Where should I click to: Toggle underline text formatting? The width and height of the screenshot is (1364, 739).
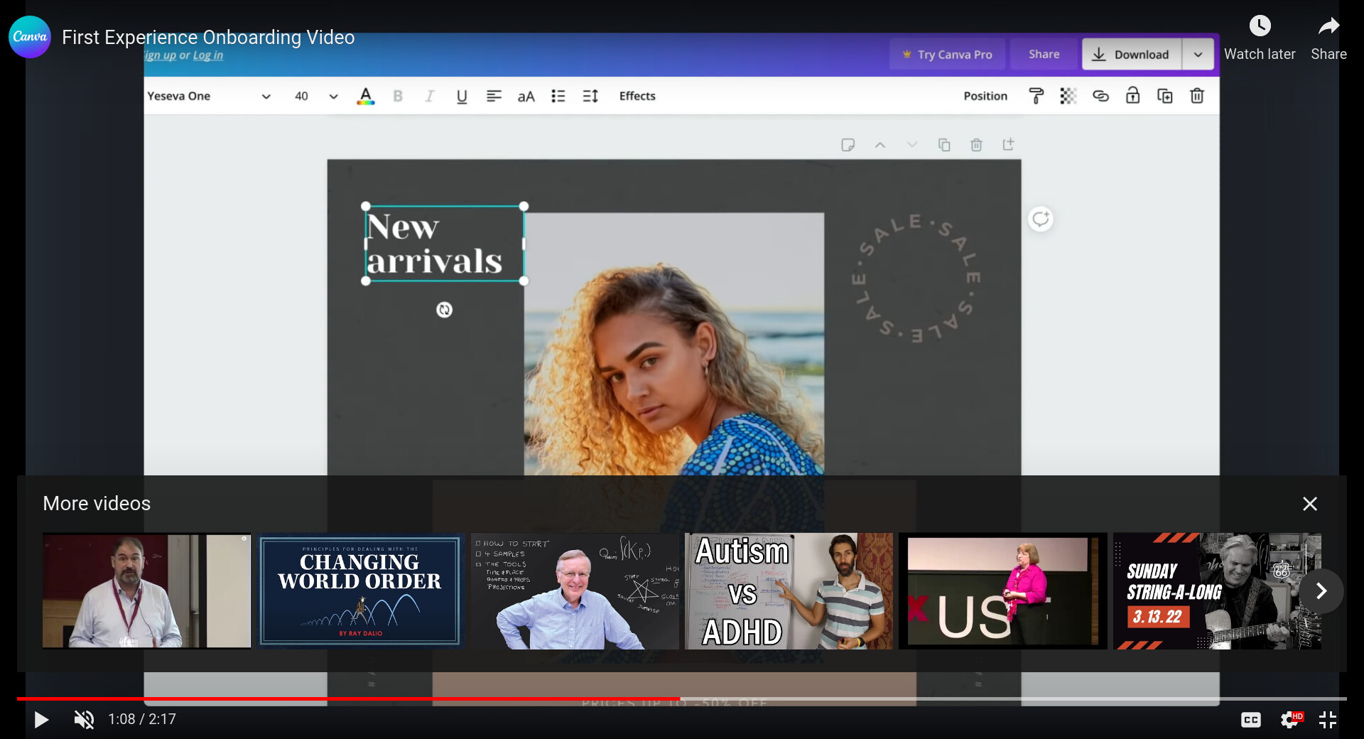click(461, 96)
